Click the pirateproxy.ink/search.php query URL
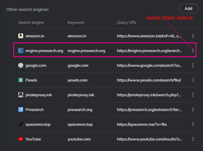 point(149,95)
